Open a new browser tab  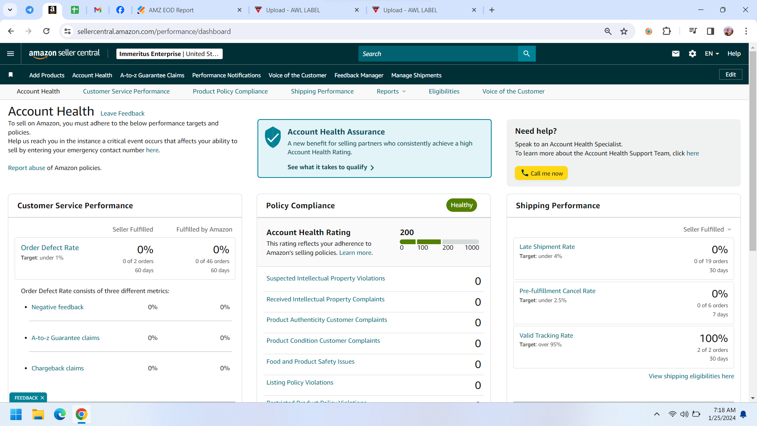click(x=492, y=10)
